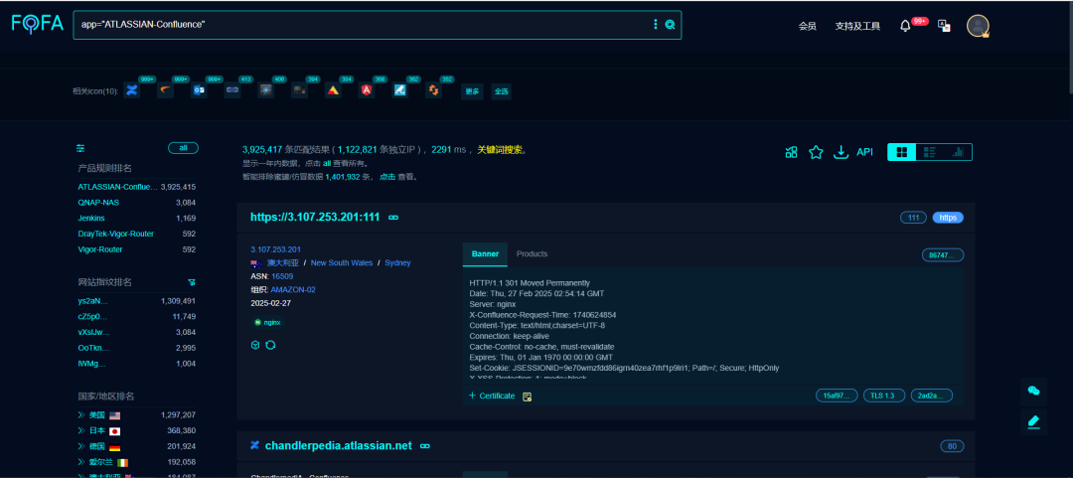Click the Sydney city link
This screenshot has height=478, width=1073.
tap(397, 263)
